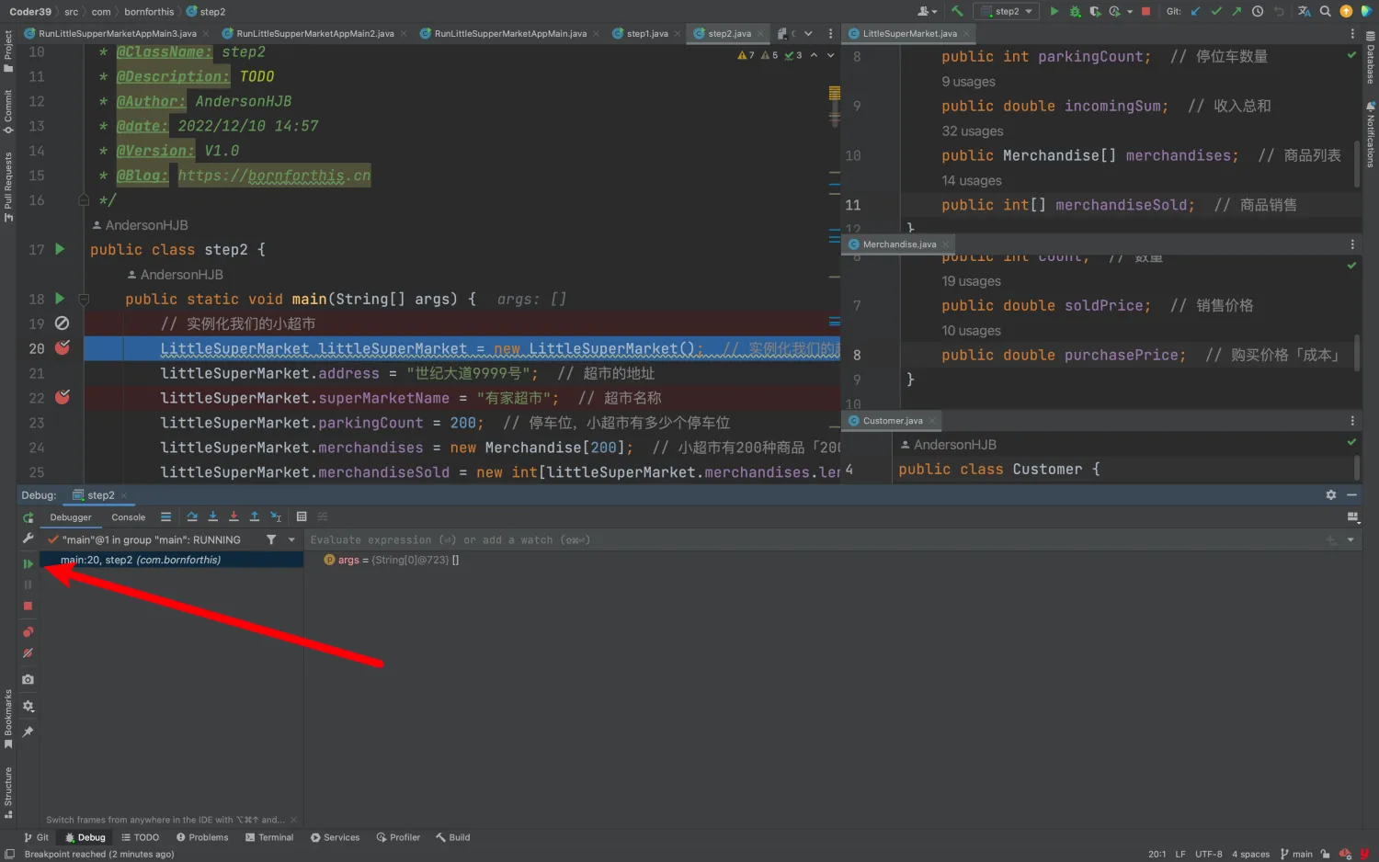
Task: Filter frames with funnel icon
Action: (271, 539)
